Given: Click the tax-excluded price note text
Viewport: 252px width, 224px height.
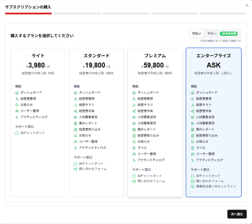Looking at the screenshot, I should 220,41.
